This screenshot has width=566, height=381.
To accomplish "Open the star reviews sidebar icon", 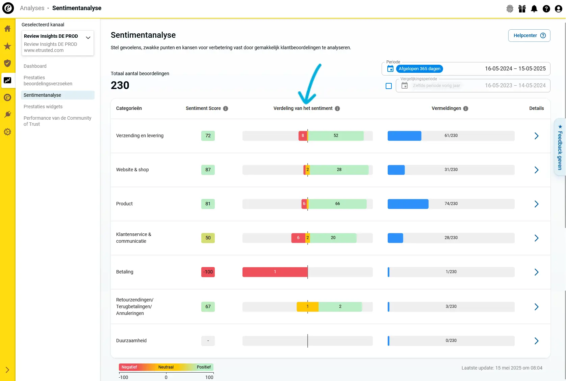I will click(x=7, y=46).
